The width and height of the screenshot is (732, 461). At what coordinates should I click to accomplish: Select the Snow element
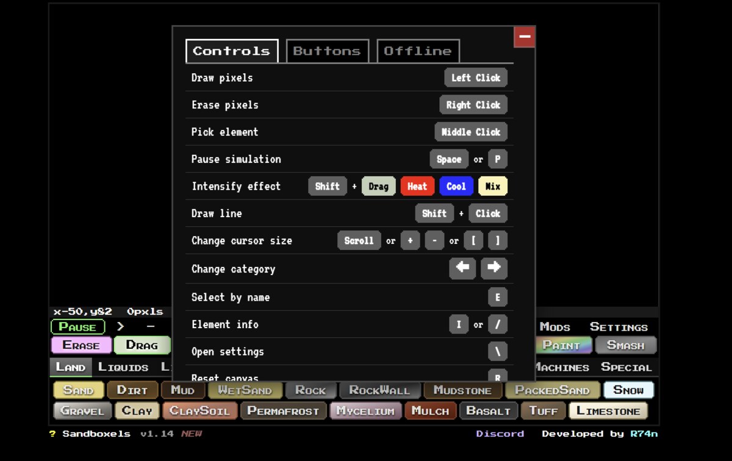(x=629, y=390)
